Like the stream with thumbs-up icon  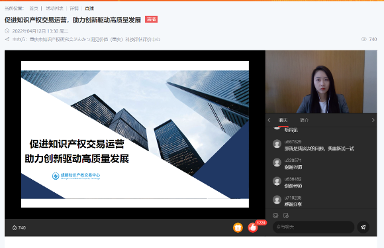[x=252, y=227]
